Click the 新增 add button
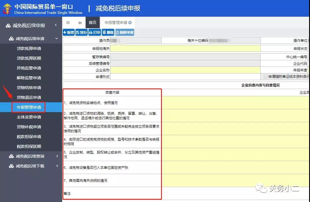The height and width of the screenshot is (202, 310). [69, 33]
